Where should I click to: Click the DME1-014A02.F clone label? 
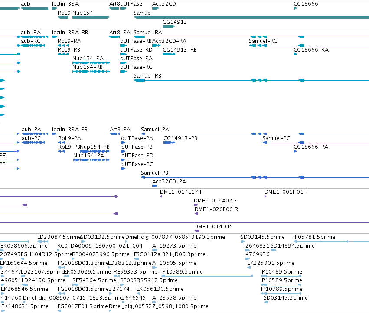[215, 201]
